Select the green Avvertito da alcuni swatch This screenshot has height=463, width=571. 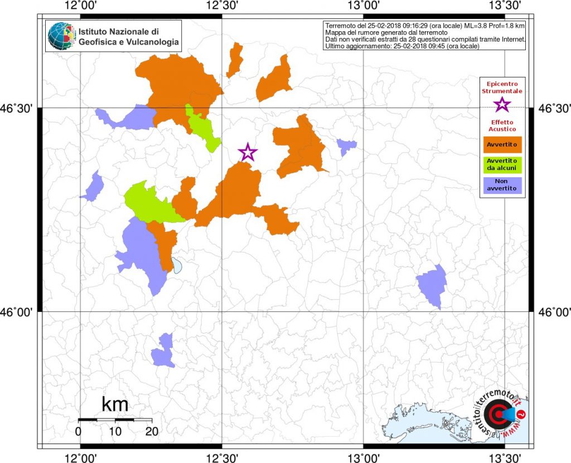click(502, 164)
